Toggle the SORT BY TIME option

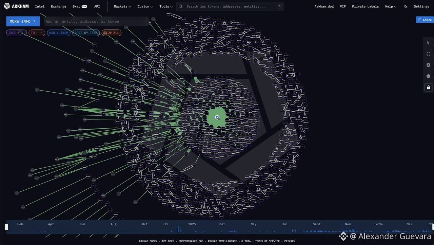tap(86, 33)
